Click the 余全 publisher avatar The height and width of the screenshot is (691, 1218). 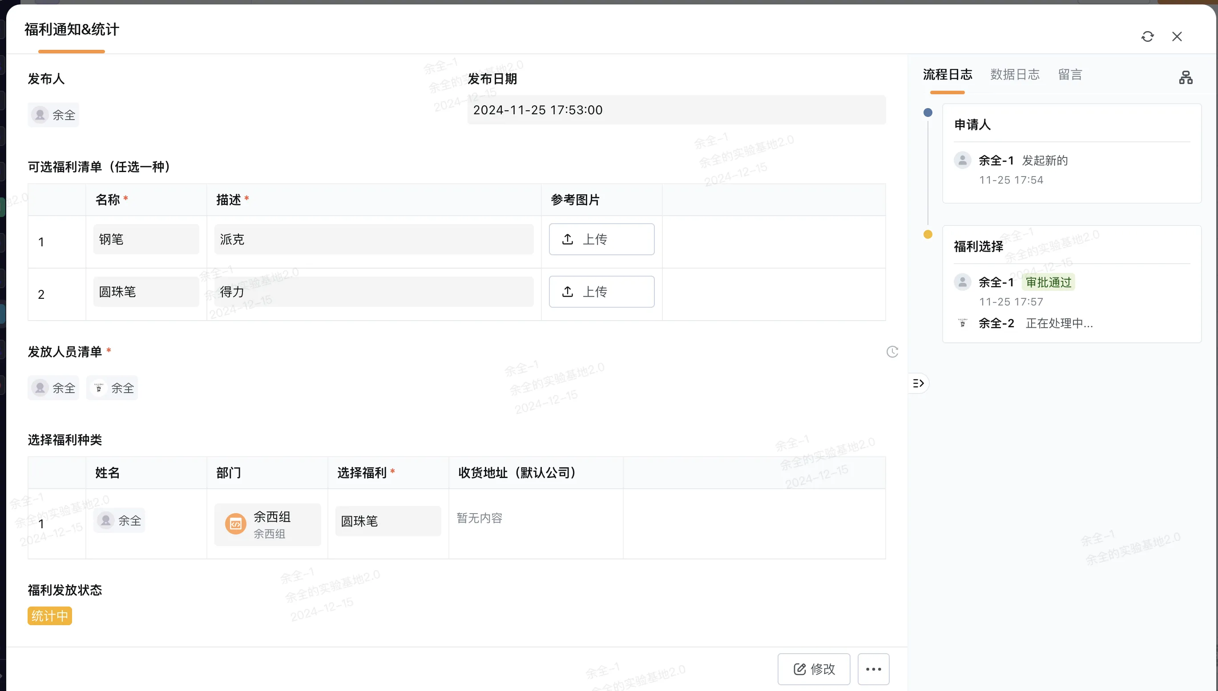(41, 114)
